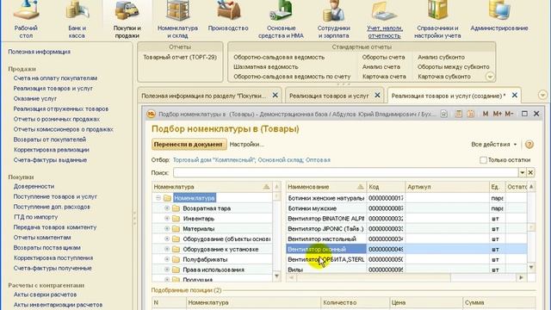The width and height of the screenshot is (551, 310).
Task: Open the Настройки... link
Action: pos(246,145)
